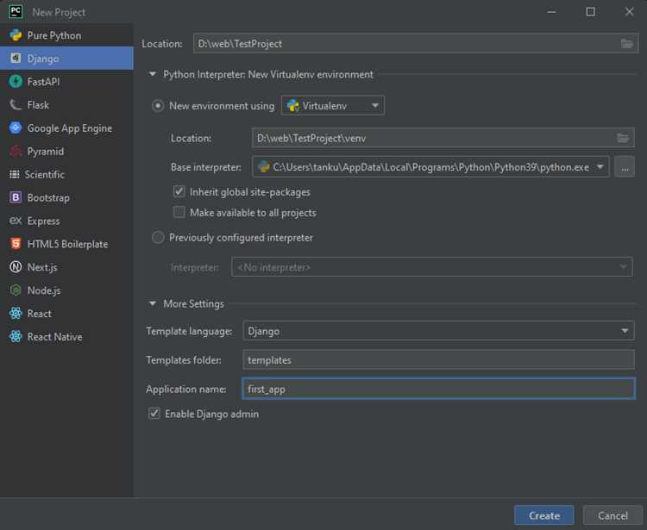Click the Next.js N icon
The image size is (647, 530).
[x=16, y=267]
